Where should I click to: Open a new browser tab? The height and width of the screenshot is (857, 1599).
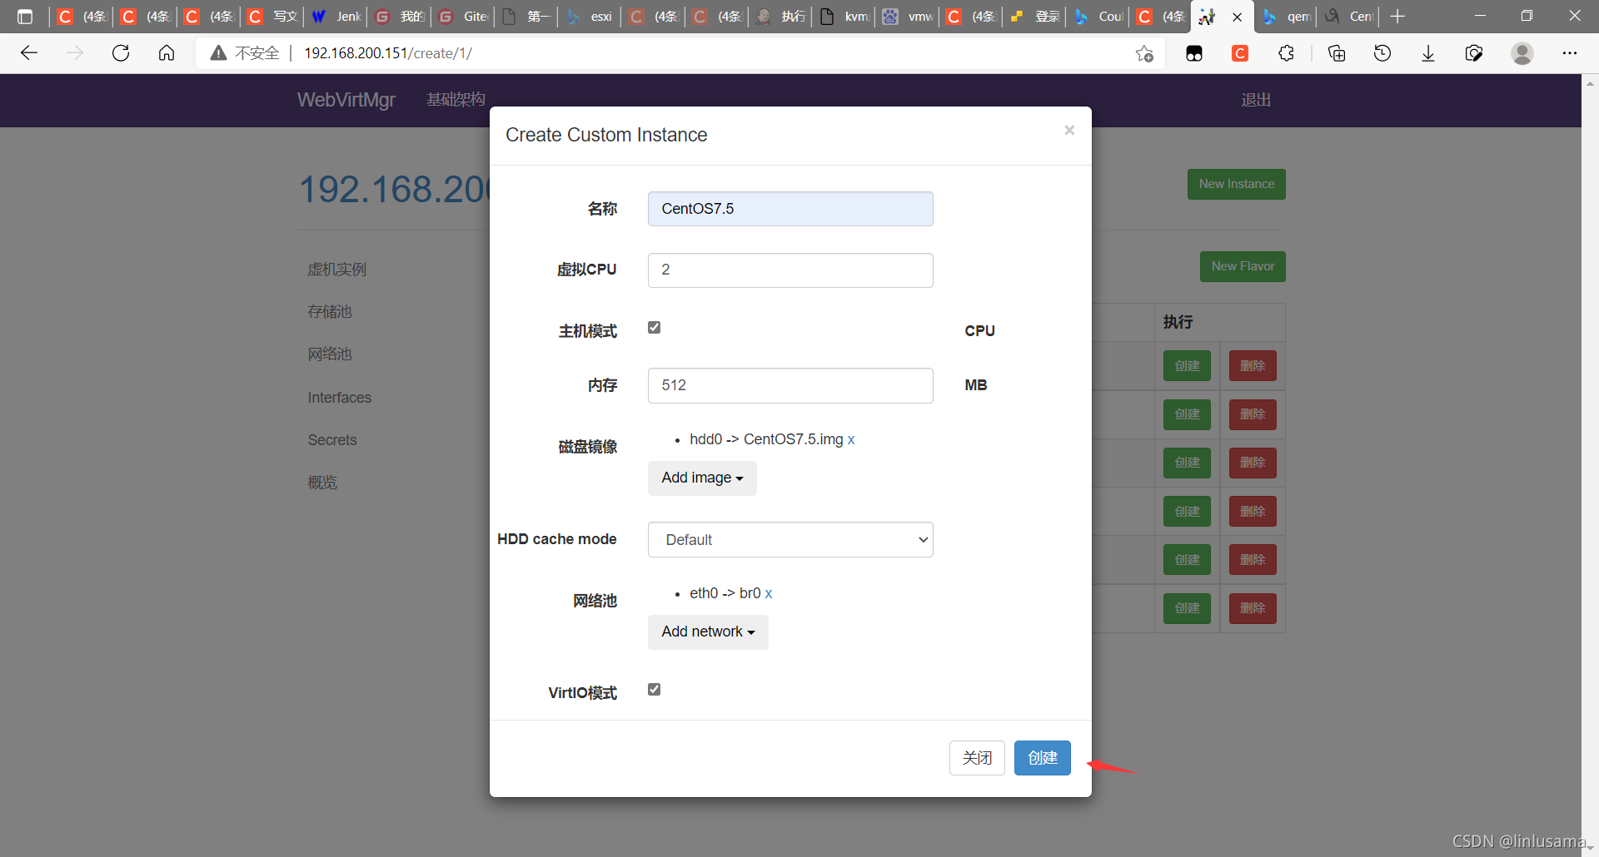(x=1397, y=17)
